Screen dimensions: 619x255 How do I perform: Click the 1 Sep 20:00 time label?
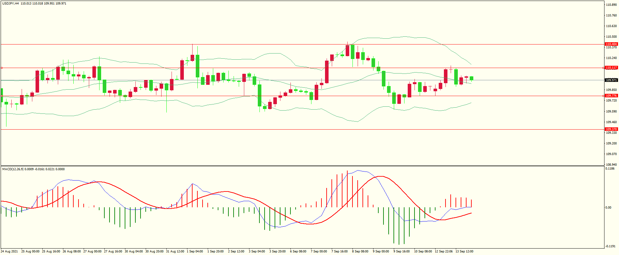pos(215,251)
